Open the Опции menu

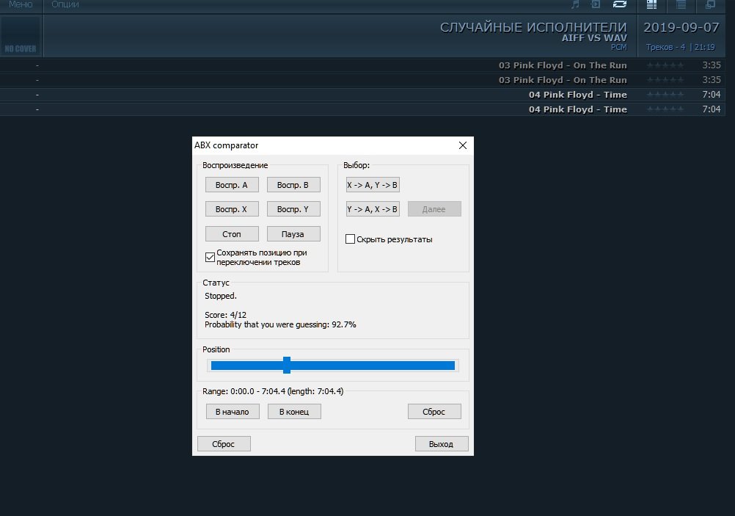click(65, 4)
